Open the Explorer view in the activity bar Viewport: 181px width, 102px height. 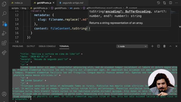(4, 4)
